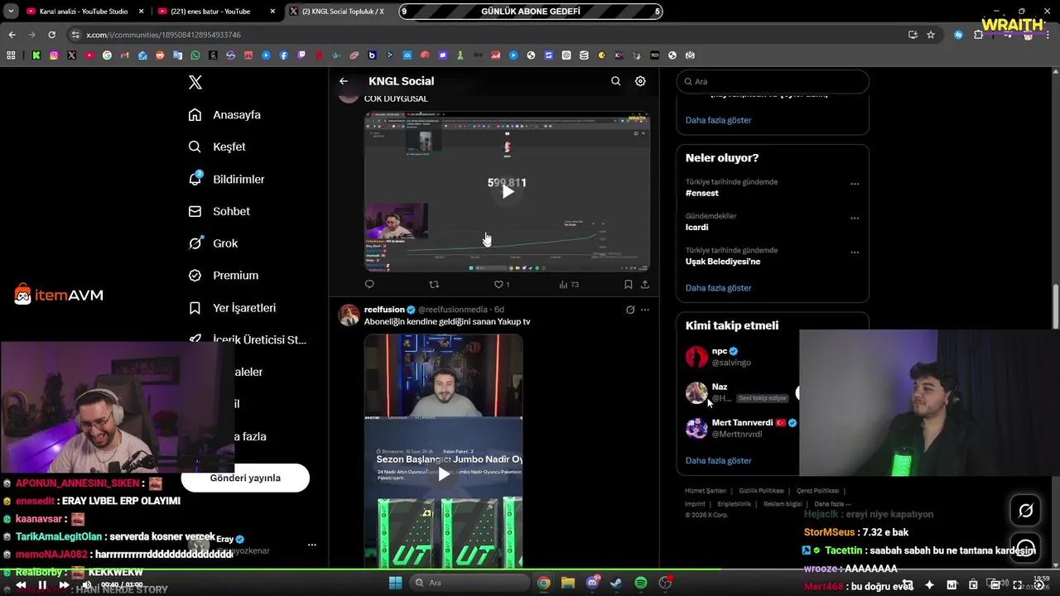Open options for Icardi trend

pyautogui.click(x=855, y=218)
